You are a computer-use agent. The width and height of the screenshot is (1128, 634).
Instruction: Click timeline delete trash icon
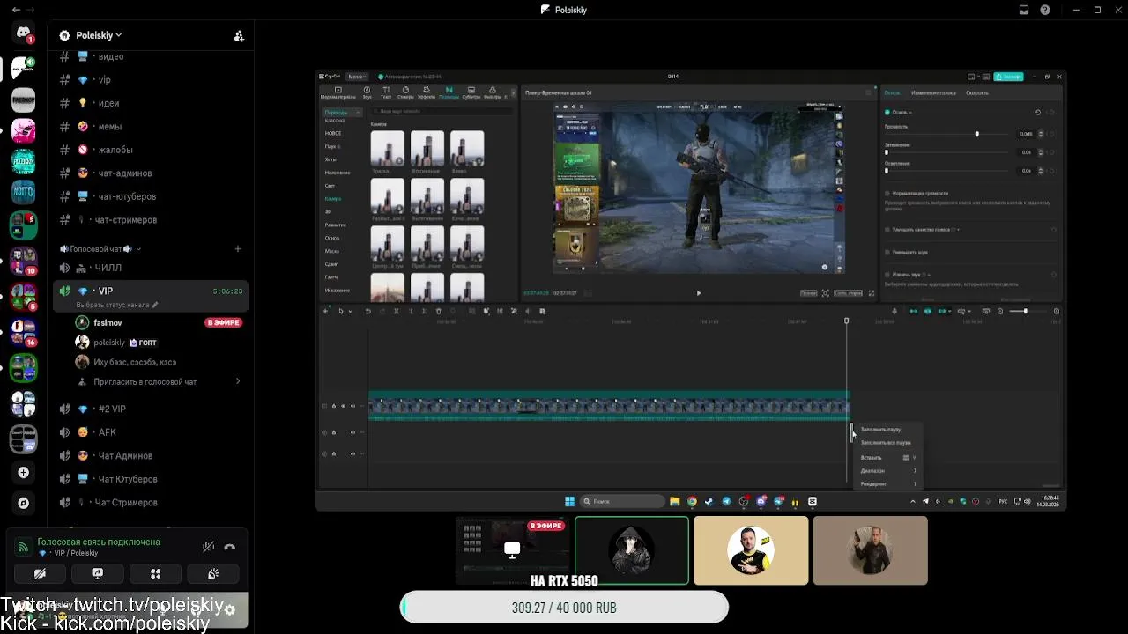pyautogui.click(x=439, y=311)
